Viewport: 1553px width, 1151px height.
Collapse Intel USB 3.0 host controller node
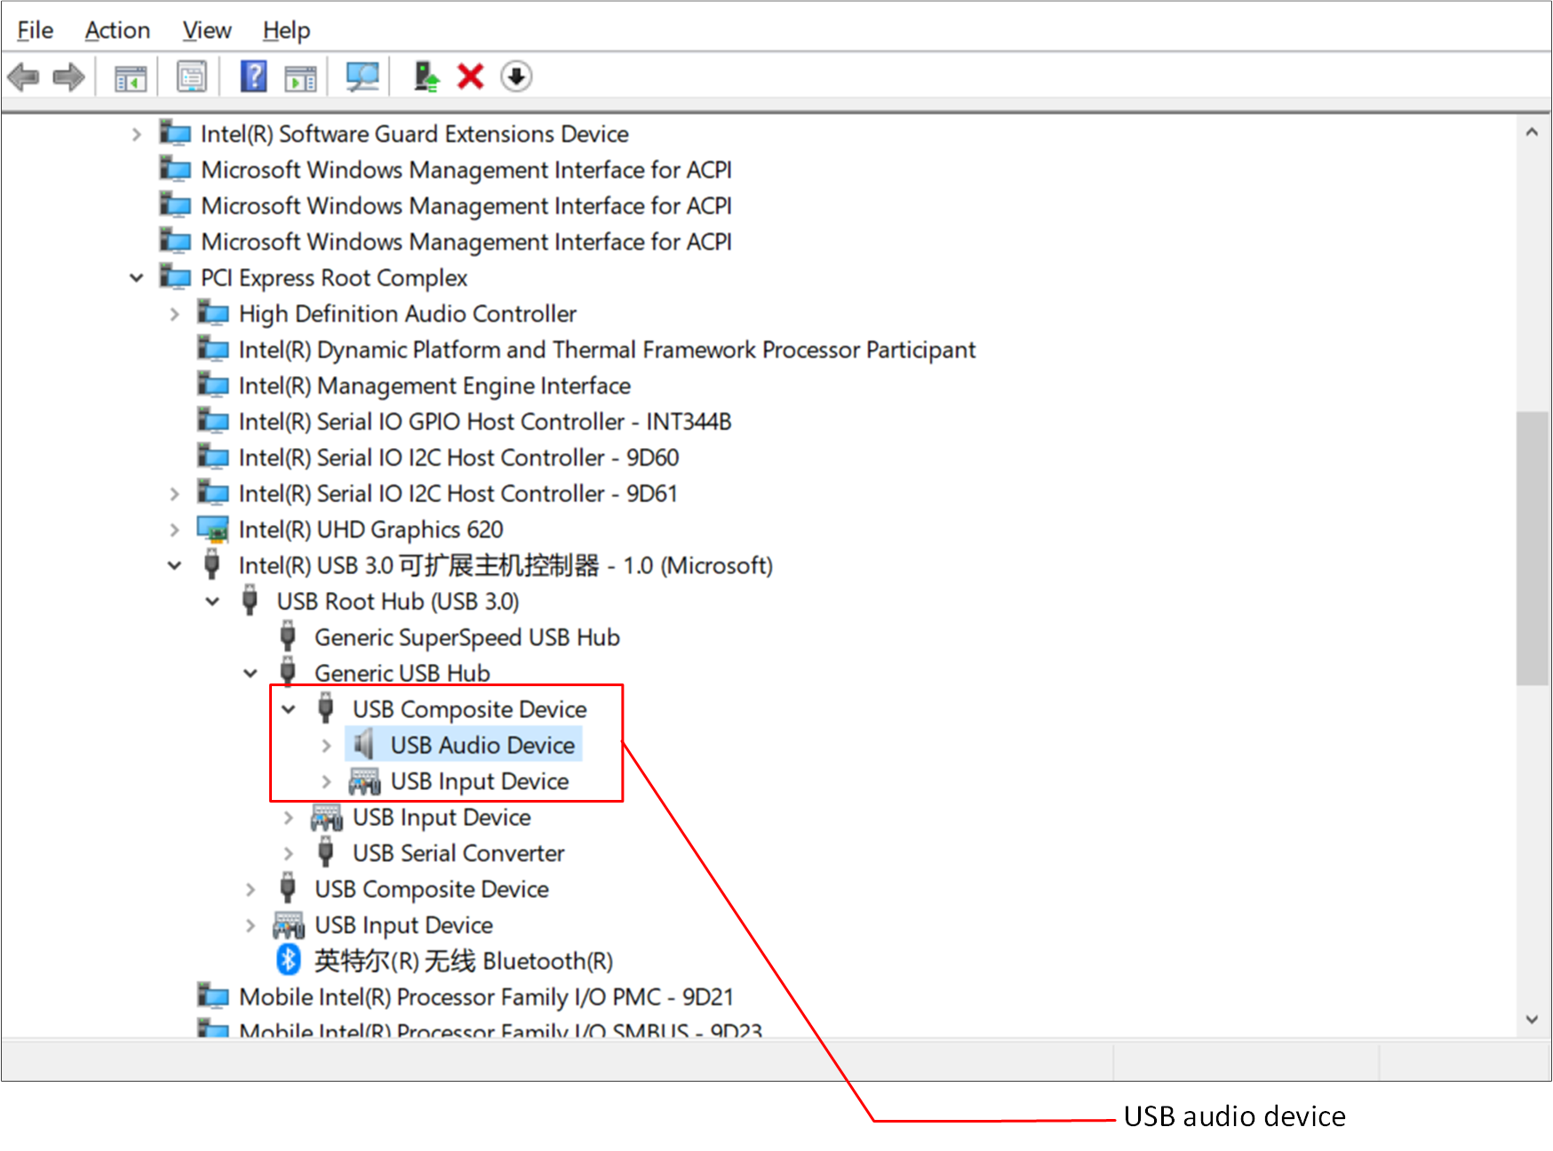174,565
